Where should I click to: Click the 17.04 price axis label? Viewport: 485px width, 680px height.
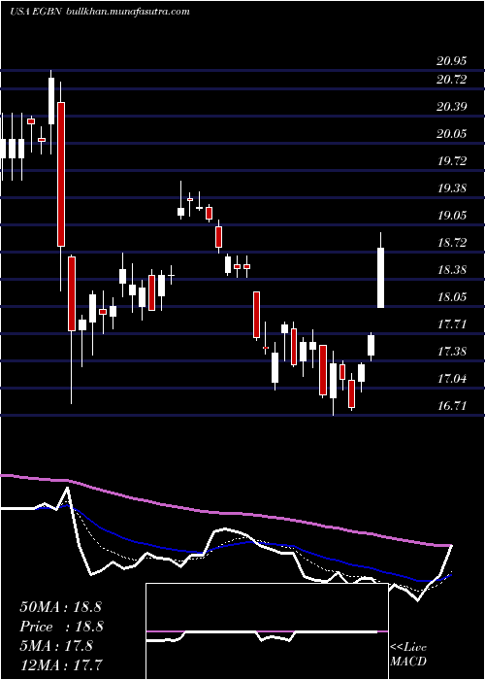(452, 379)
